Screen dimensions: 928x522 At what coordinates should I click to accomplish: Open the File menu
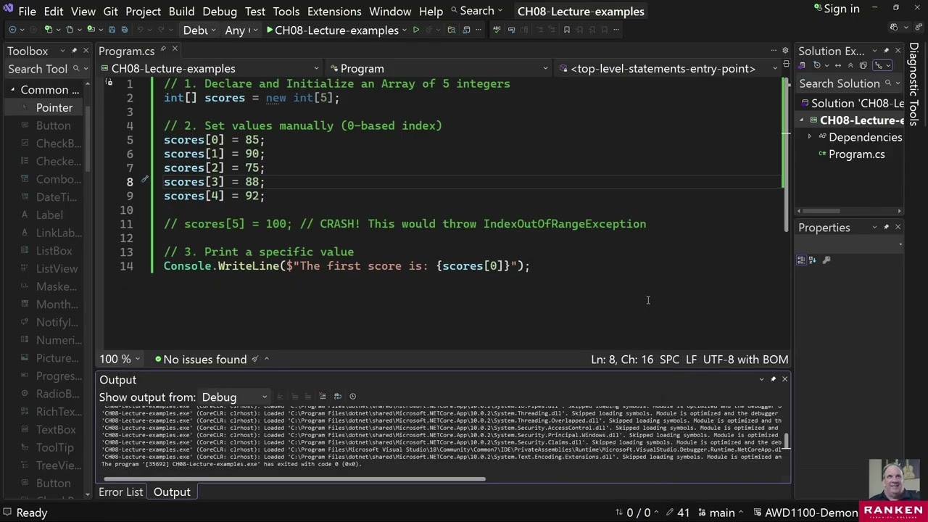click(x=27, y=11)
